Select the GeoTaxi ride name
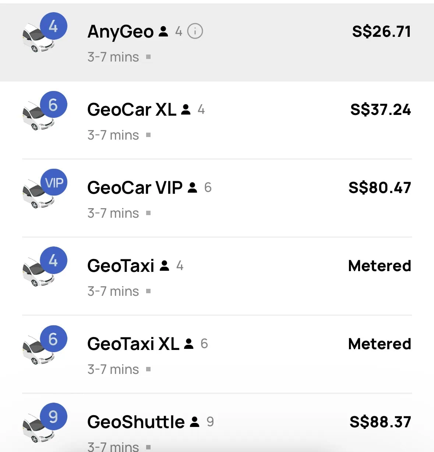 coord(121,266)
